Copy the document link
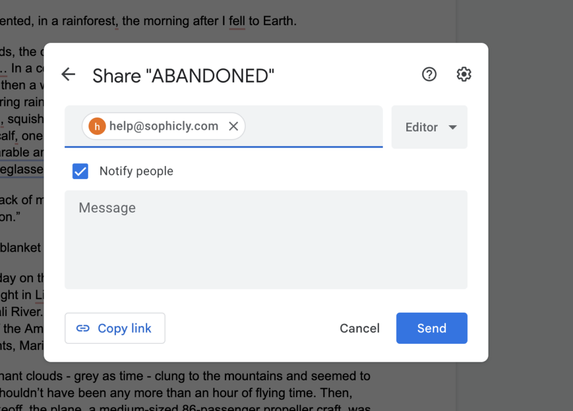This screenshot has width=573, height=411. (115, 328)
